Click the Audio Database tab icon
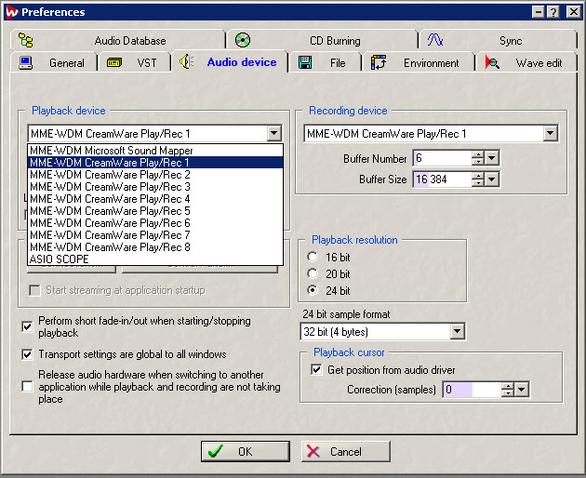 (26, 40)
